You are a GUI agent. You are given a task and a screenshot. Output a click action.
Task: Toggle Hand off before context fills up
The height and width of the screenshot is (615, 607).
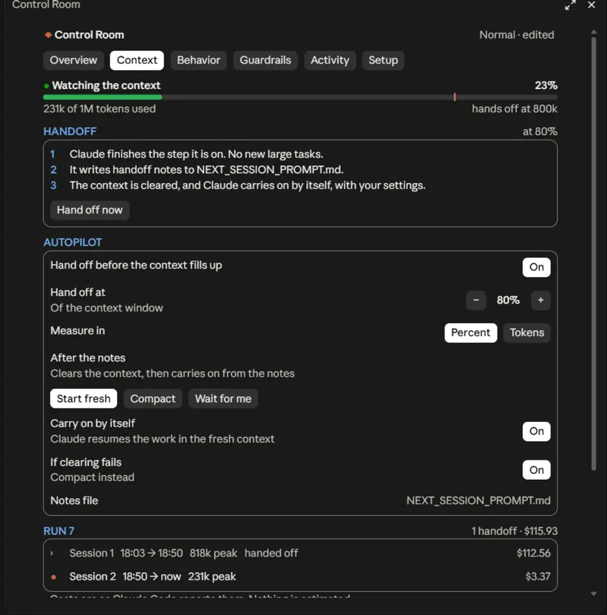coord(536,268)
